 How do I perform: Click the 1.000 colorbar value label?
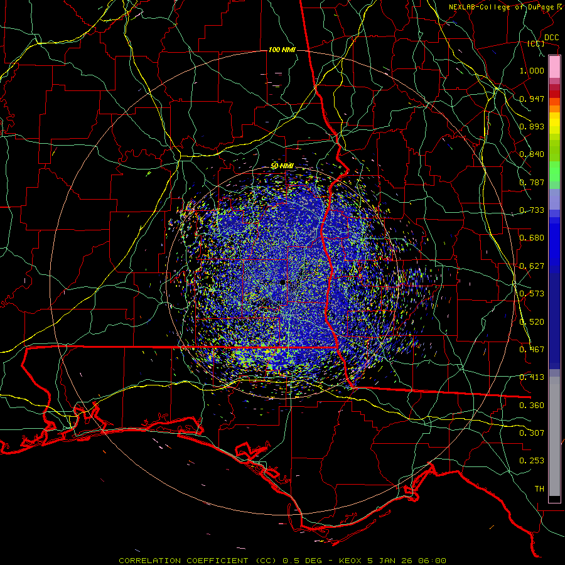click(532, 70)
